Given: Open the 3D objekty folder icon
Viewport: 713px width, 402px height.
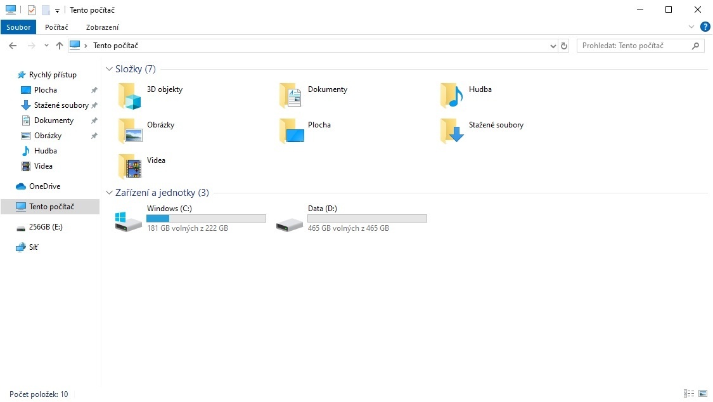Looking at the screenshot, I should (x=129, y=96).
